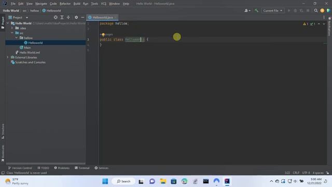Click the IntelliJ IDEA taskbar icon
This screenshot has height=187, width=332.
click(x=227, y=181)
